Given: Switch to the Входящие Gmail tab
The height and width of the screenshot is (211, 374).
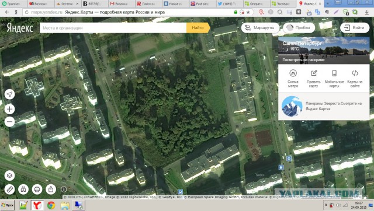Looking at the screenshot, I should click(122, 3).
